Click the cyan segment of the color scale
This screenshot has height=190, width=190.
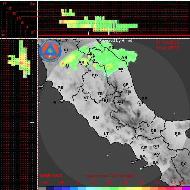[x=90, y=188]
